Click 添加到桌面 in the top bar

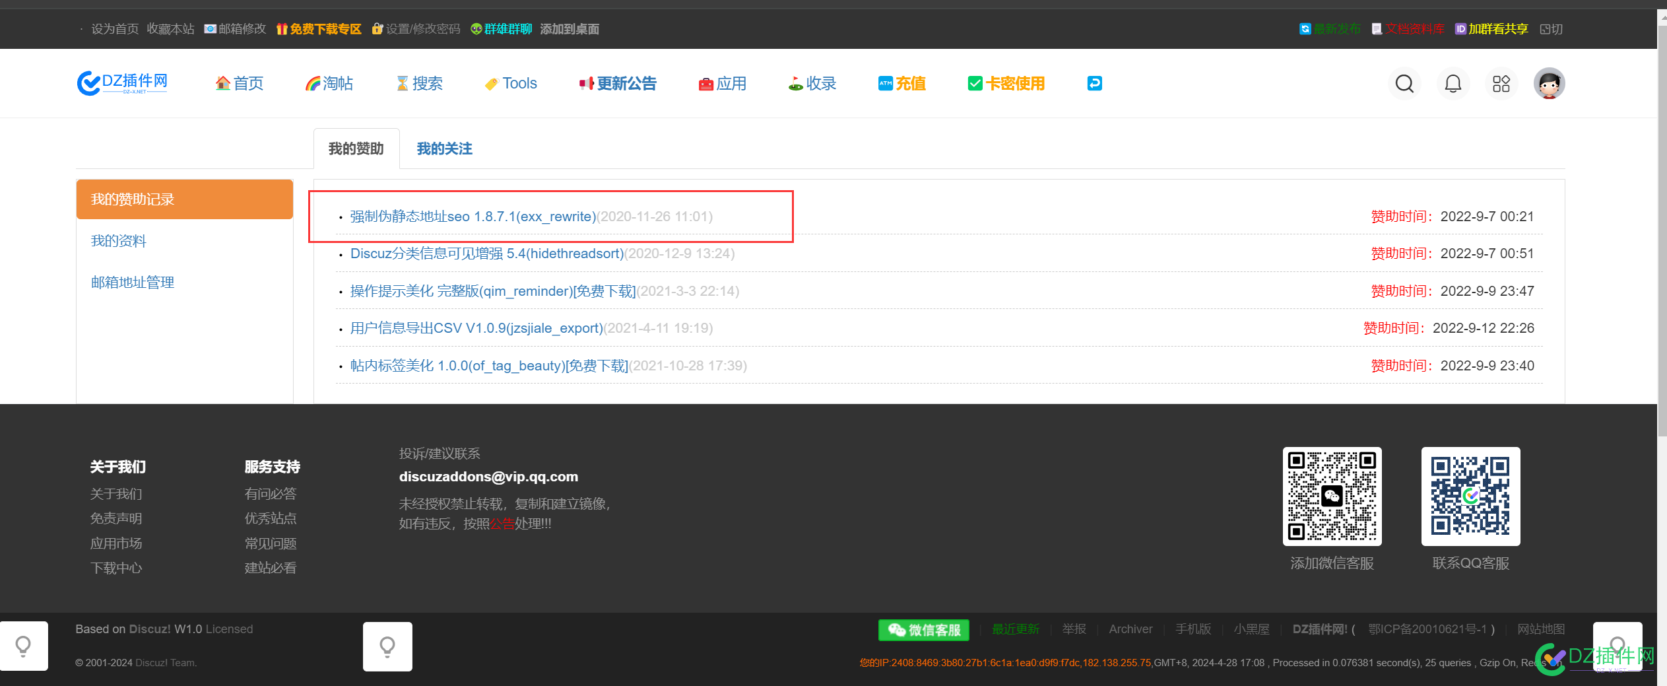570,29
